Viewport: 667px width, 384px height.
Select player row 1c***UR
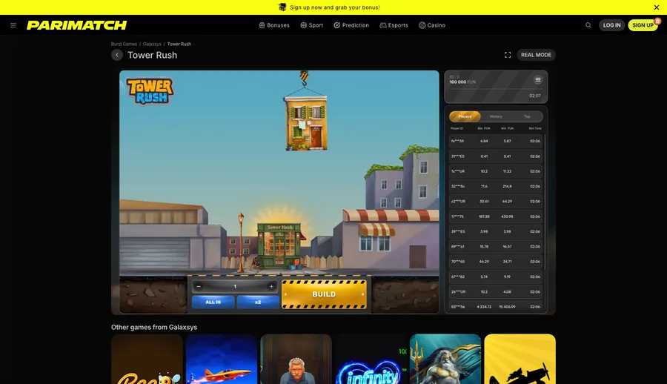coord(496,171)
